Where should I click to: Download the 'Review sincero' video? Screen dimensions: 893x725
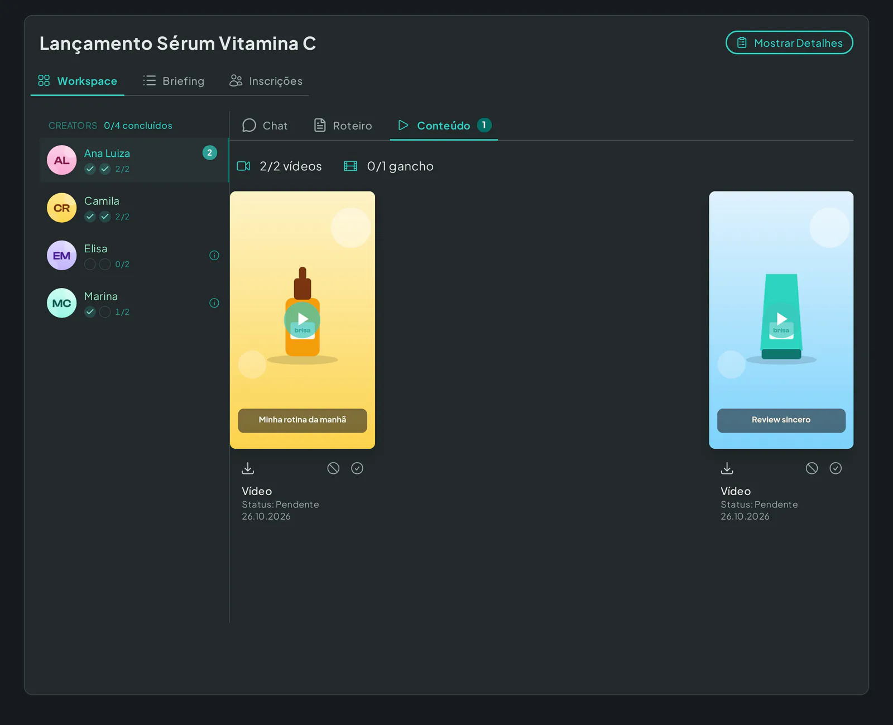tap(727, 468)
